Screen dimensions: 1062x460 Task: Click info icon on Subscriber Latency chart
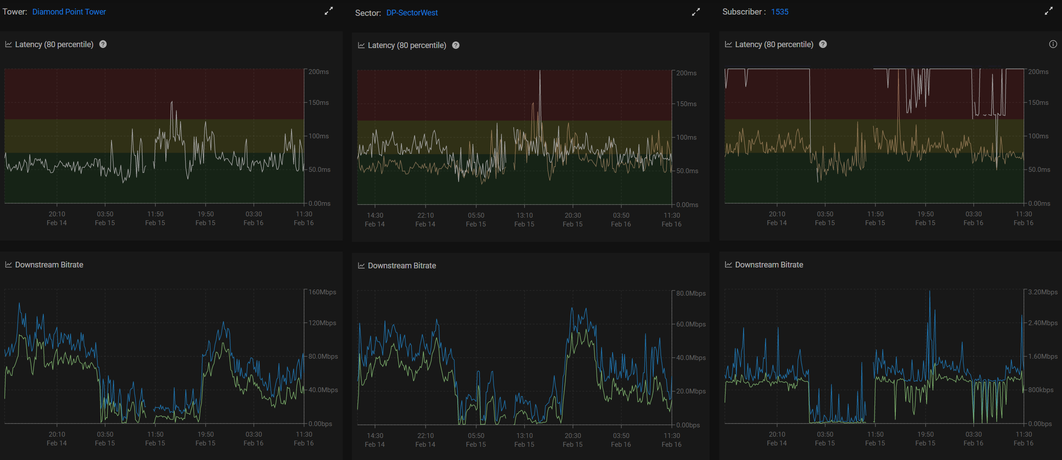1053,44
